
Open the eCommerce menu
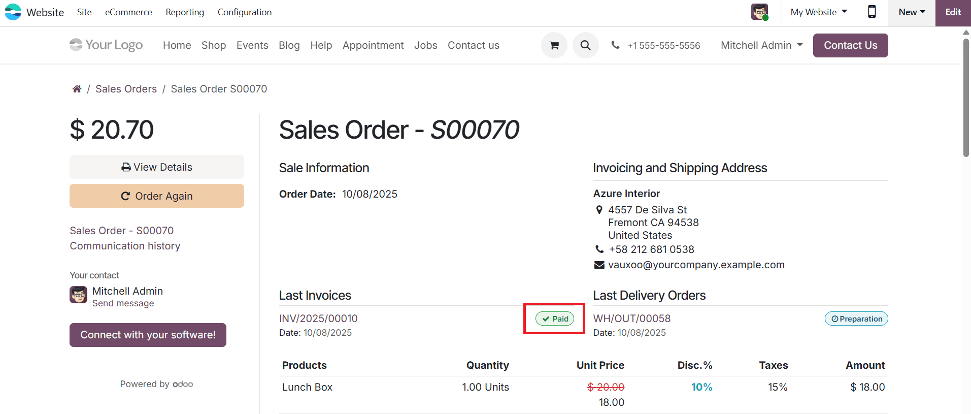coord(128,12)
